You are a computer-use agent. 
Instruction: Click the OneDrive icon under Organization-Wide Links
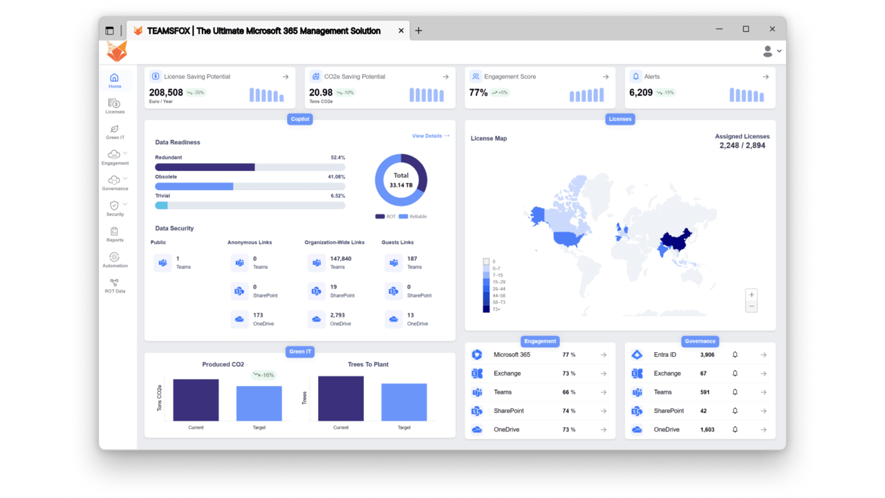316,319
